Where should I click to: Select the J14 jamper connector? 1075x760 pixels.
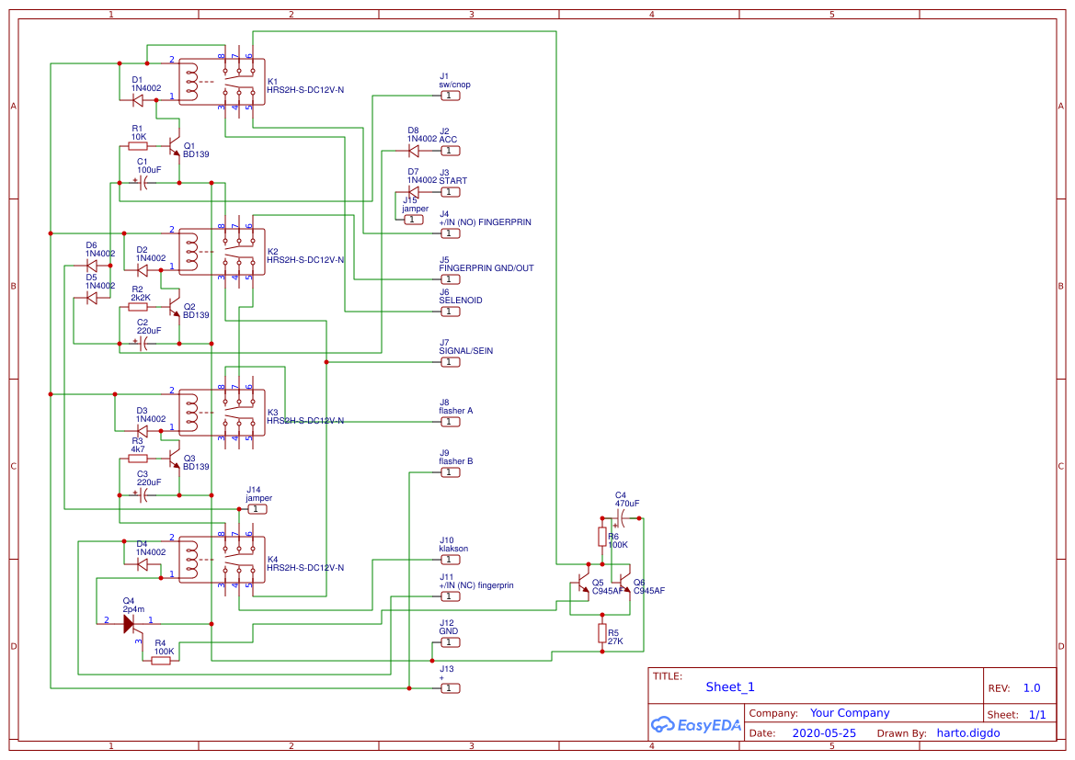pyautogui.click(x=257, y=508)
